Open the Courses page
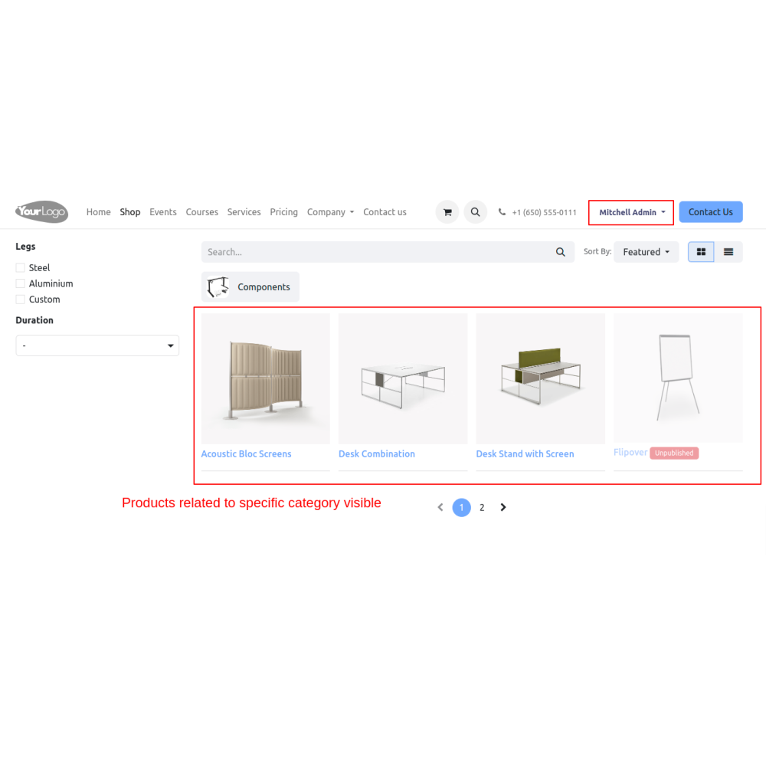 pyautogui.click(x=201, y=212)
